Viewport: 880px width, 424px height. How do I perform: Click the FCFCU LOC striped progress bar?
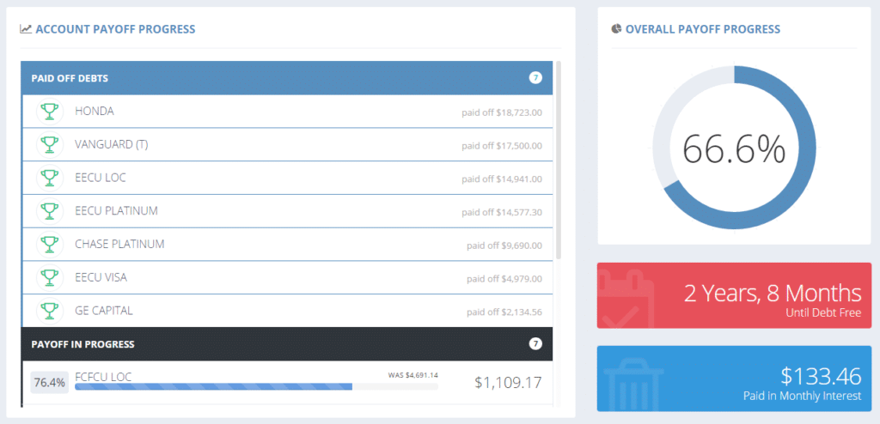pyautogui.click(x=256, y=386)
